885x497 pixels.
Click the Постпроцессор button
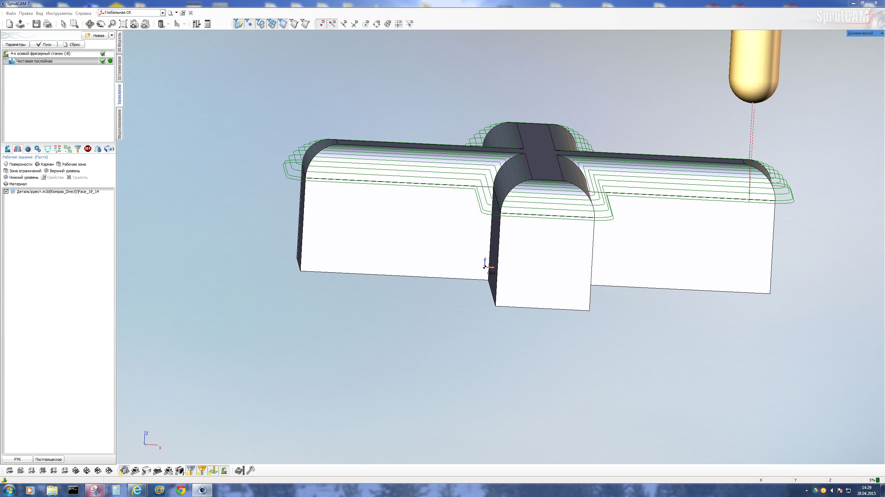click(48, 459)
